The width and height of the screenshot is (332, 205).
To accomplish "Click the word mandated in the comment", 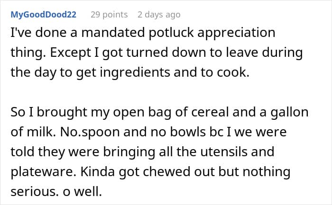I will (x=113, y=33).
